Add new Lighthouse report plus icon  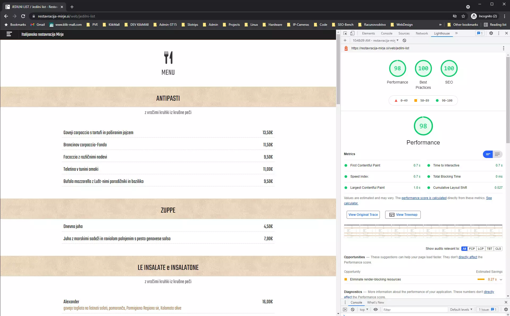point(345,41)
